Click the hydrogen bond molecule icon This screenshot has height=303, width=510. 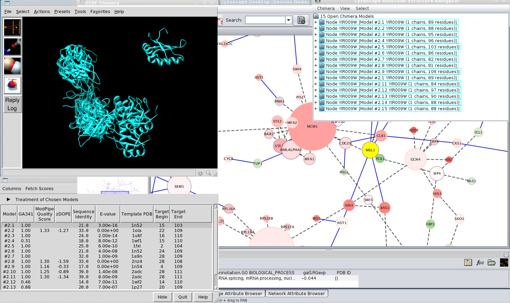[12, 47]
